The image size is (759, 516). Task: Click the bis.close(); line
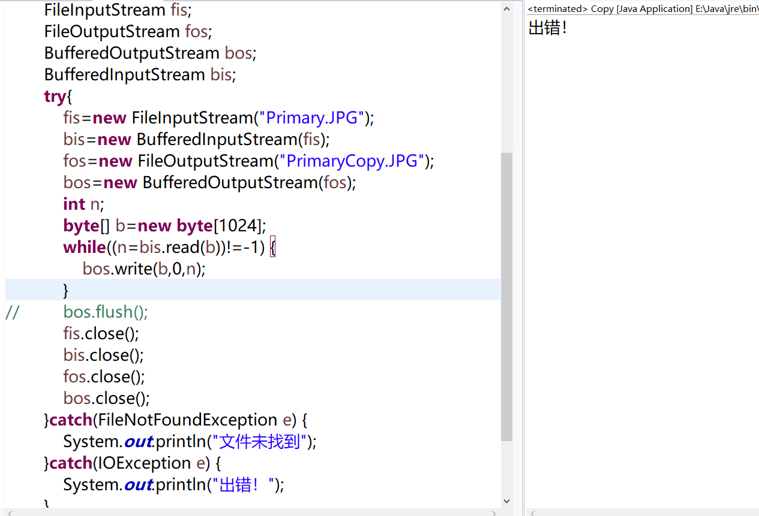point(104,355)
